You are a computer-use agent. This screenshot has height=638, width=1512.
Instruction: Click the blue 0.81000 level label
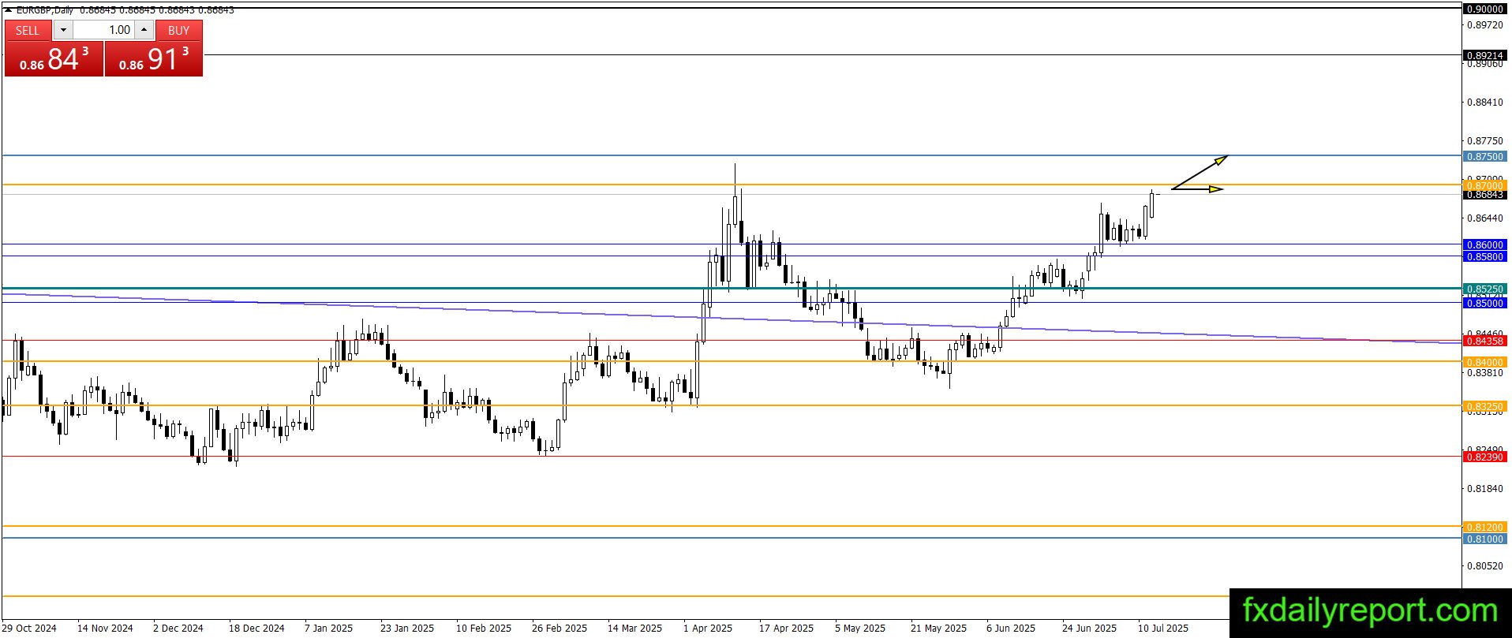tap(1484, 539)
